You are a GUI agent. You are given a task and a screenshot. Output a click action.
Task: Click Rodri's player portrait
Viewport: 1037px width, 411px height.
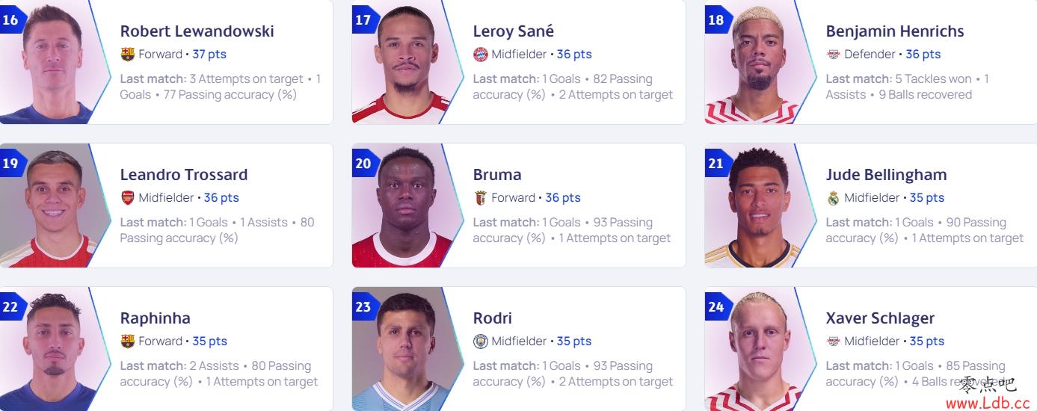(x=404, y=349)
